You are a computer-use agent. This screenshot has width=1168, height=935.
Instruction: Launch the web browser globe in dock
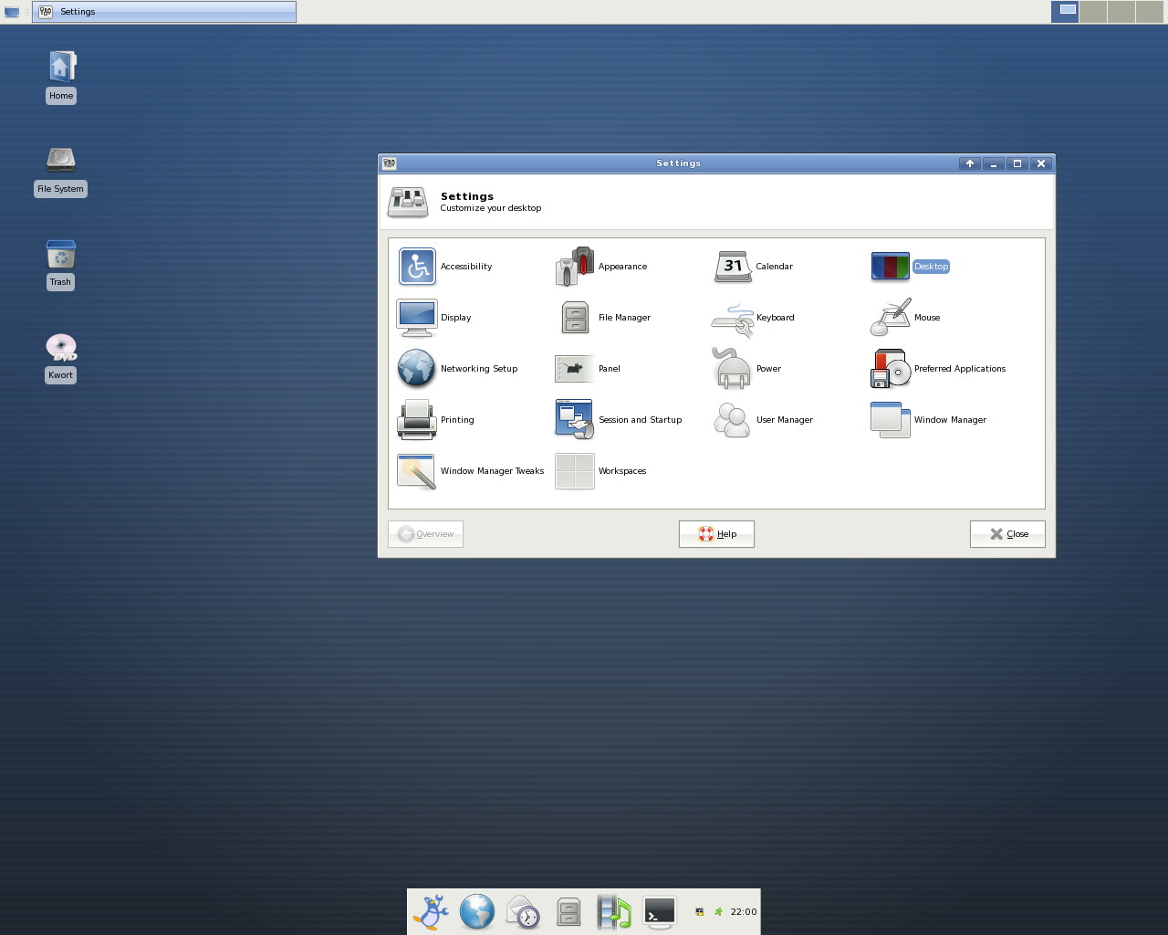(477, 911)
